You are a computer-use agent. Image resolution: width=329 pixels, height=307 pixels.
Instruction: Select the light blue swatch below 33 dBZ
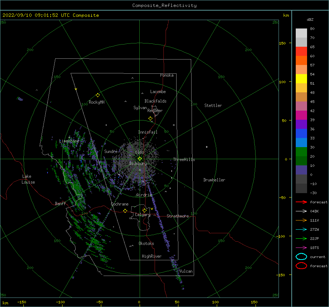tap(301, 143)
